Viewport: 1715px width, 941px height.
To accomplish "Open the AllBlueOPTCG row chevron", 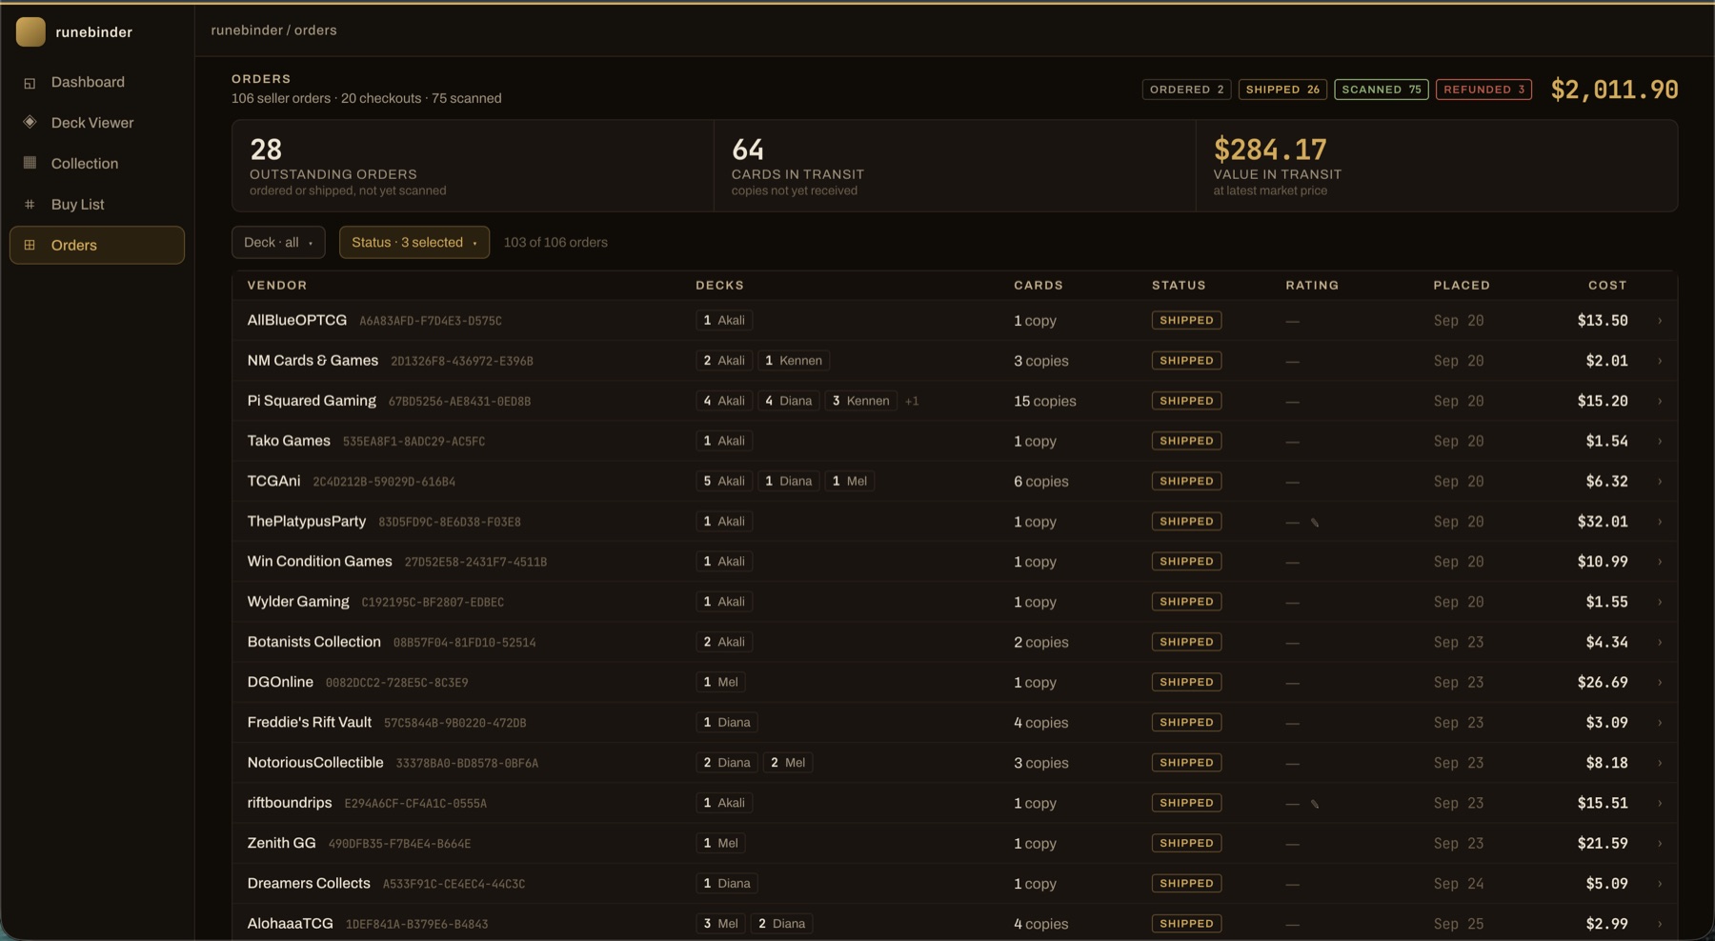I will click(x=1660, y=321).
